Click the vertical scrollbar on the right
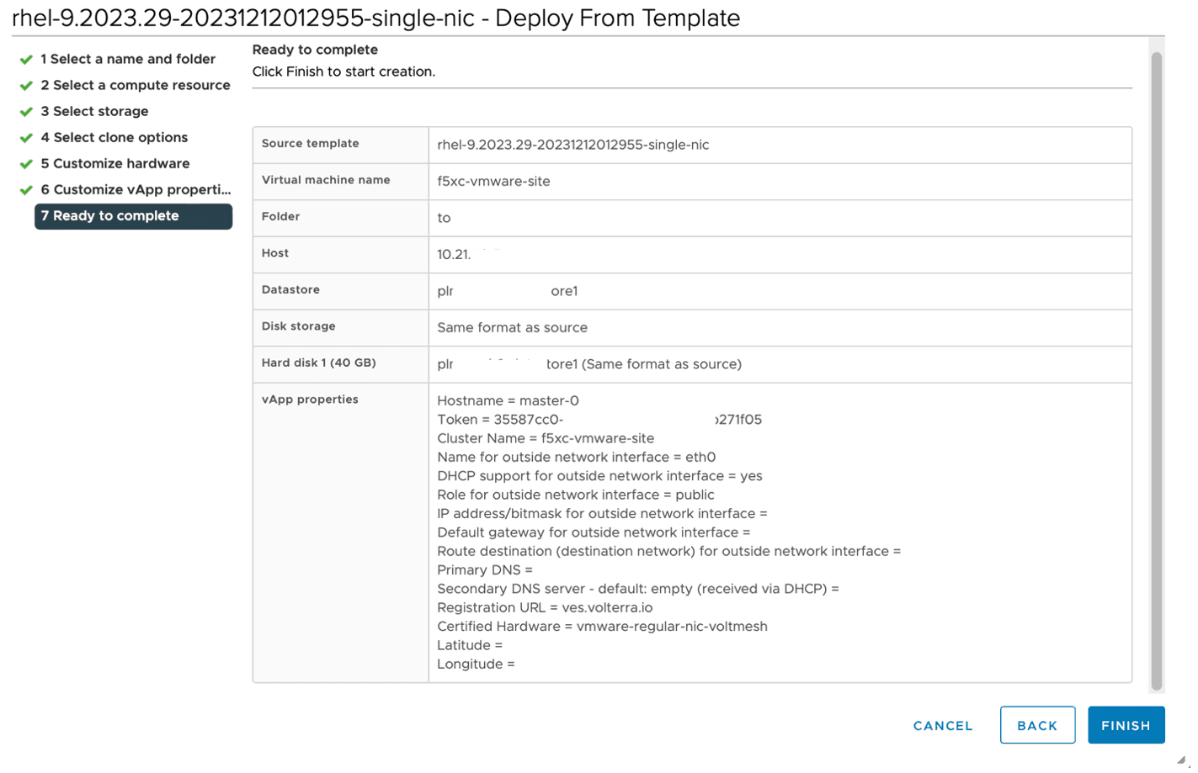The width and height of the screenshot is (1198, 773). (x=1156, y=370)
